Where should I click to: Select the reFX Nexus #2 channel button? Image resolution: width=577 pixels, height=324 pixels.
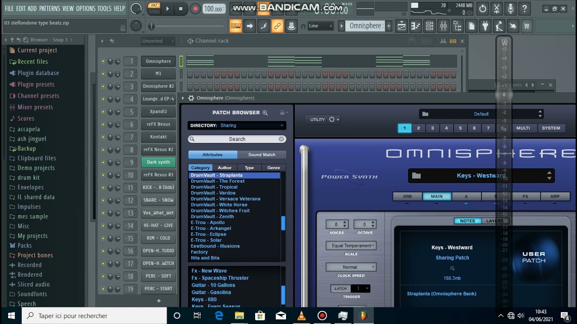pyautogui.click(x=158, y=149)
